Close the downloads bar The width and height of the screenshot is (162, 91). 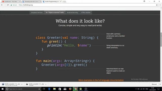coord(160,84)
